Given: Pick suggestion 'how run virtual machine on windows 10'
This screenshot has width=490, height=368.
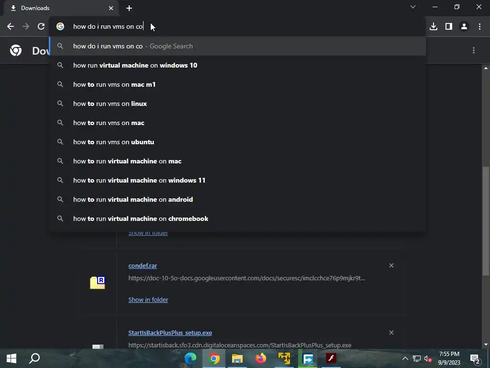Looking at the screenshot, I should pyautogui.click(x=237, y=65).
